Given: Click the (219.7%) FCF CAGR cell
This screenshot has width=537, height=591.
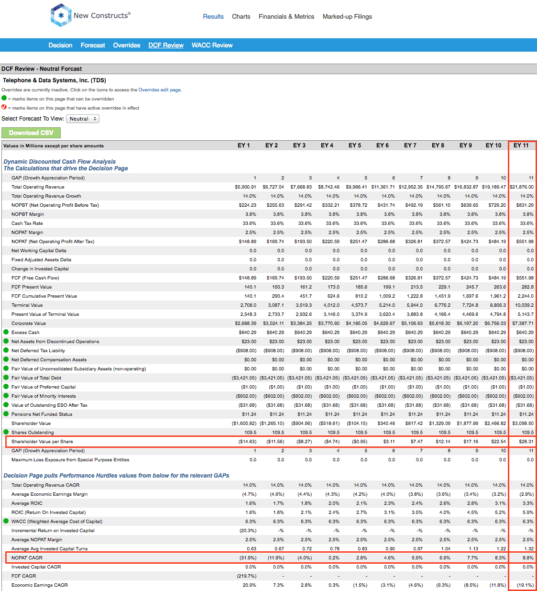Looking at the screenshot, I should coord(247,576).
